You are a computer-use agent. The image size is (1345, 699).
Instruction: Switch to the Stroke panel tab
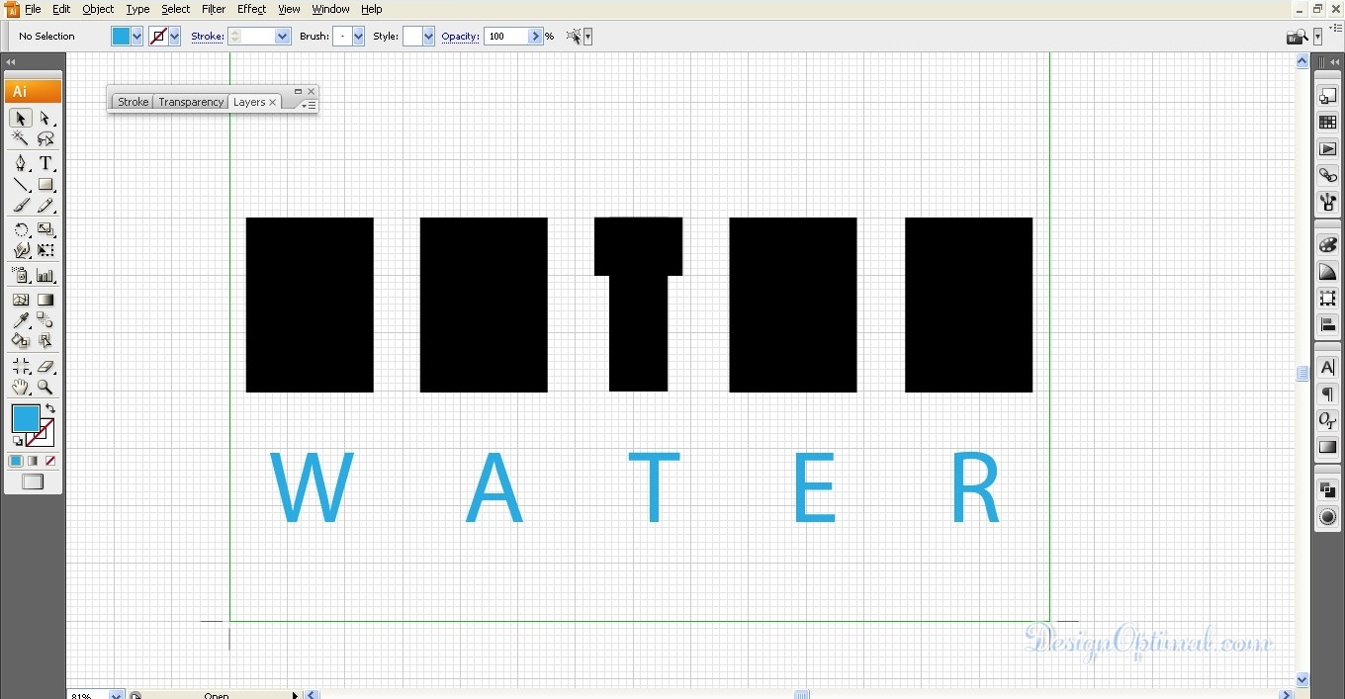click(x=133, y=102)
